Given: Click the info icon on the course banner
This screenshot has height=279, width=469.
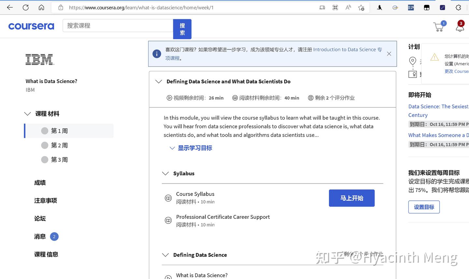Looking at the screenshot, I should (x=157, y=54).
